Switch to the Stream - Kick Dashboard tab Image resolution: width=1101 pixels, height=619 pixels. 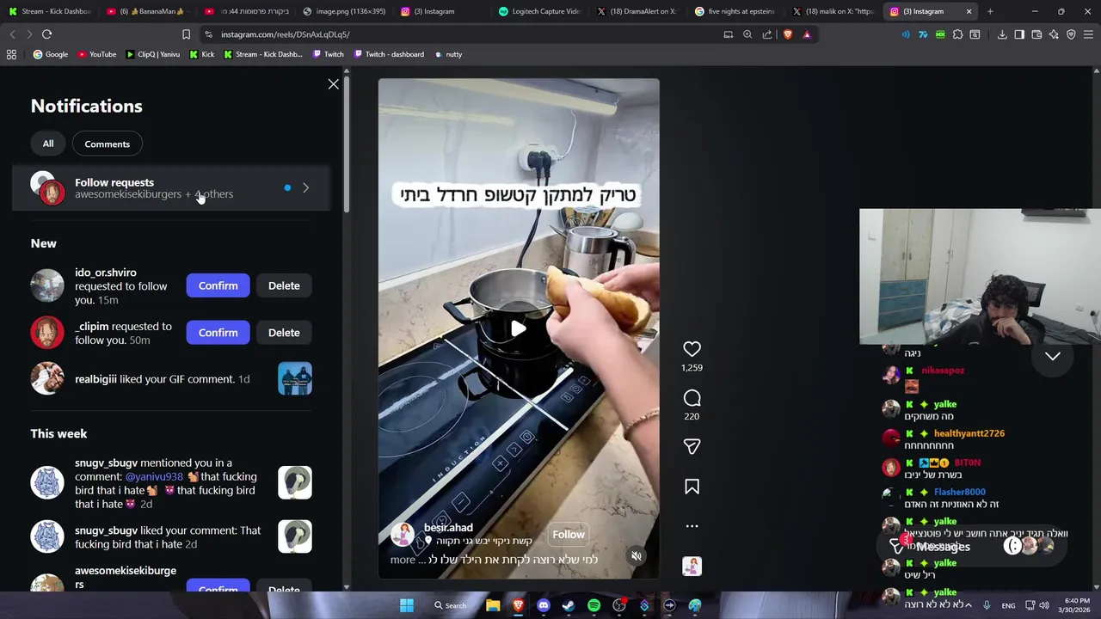point(49,11)
